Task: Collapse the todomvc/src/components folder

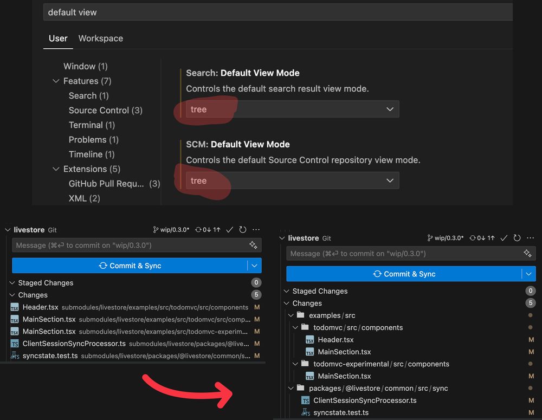Action: click(x=295, y=327)
